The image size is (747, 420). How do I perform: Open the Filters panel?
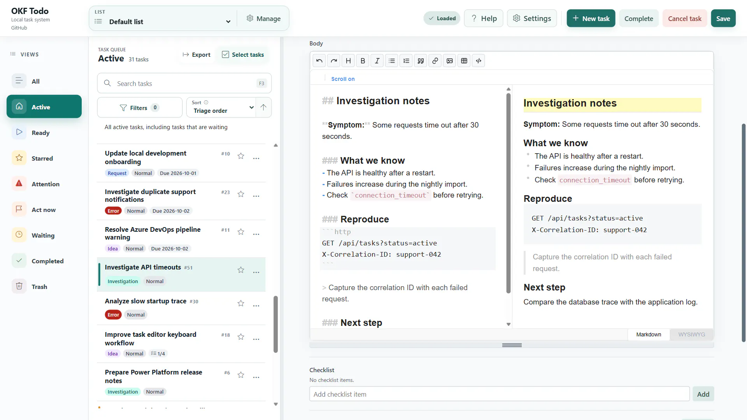[140, 108]
